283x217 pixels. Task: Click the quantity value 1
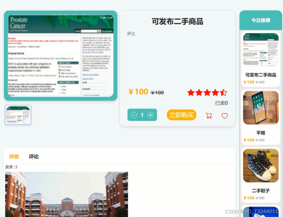(x=142, y=115)
